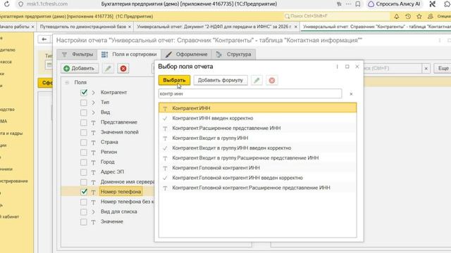451x253 pixels.
Task: Maximize the Выбор поля отчета dialog
Action: point(347,67)
